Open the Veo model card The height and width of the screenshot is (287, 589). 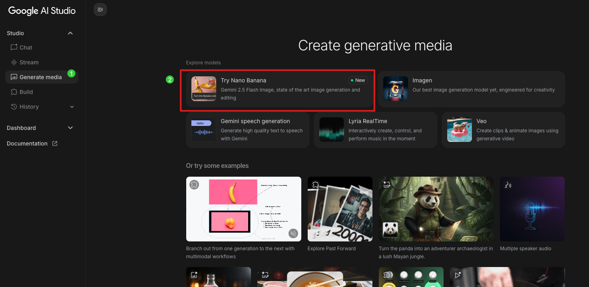[503, 130]
